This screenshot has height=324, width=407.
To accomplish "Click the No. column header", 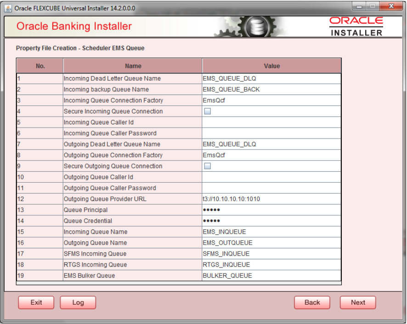I will pyautogui.click(x=40, y=66).
